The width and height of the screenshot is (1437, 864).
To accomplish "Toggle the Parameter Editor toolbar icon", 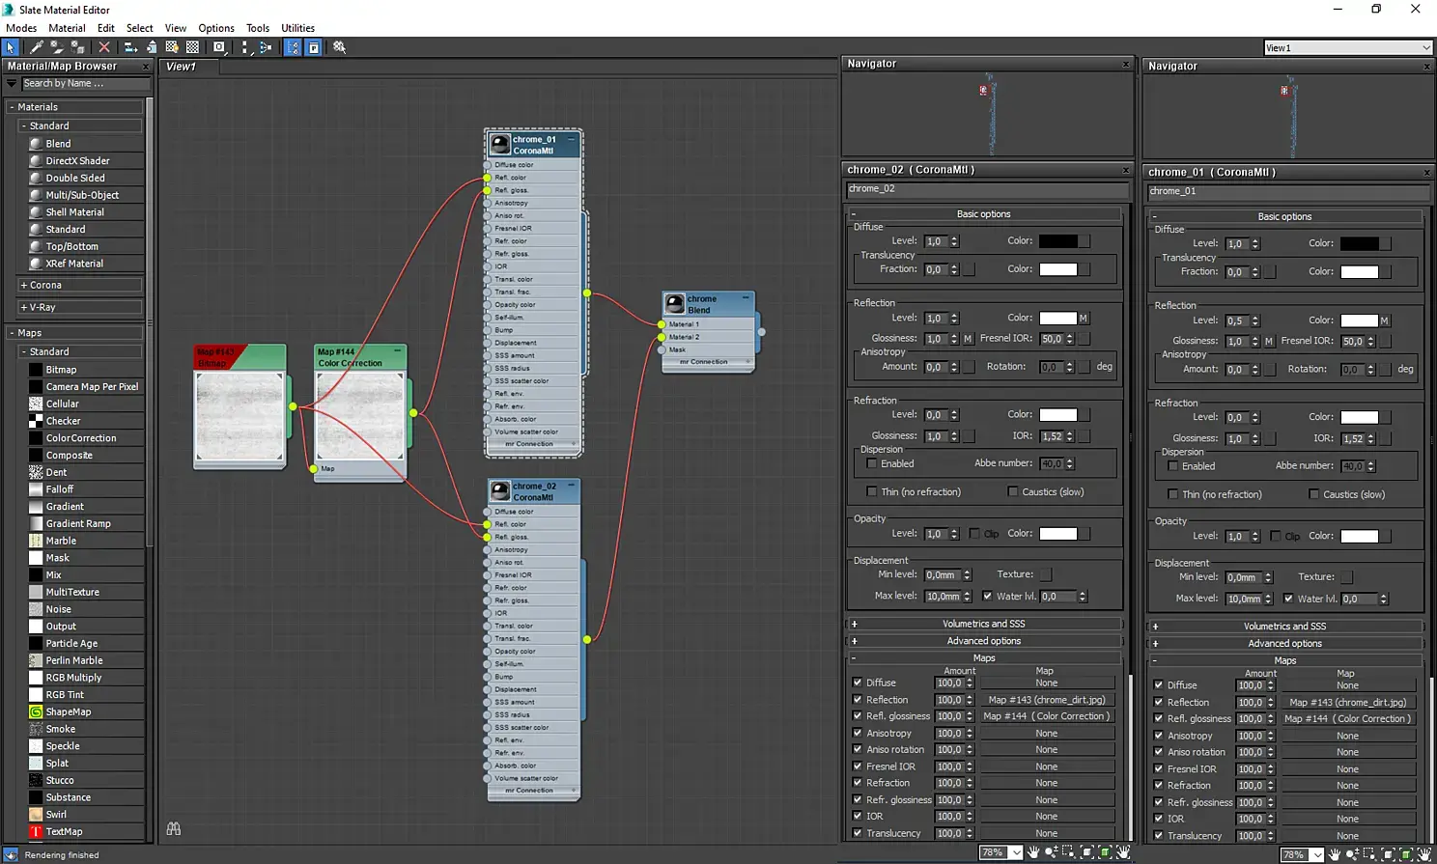I will tap(314, 47).
